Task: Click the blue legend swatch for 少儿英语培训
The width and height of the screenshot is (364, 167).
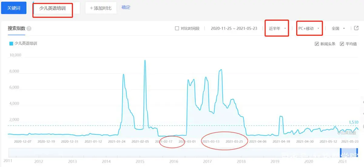Action: pos(11,44)
